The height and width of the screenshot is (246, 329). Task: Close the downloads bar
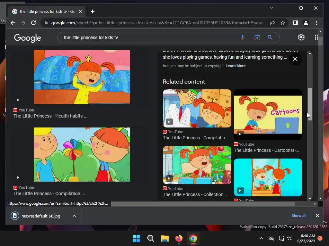point(317,216)
